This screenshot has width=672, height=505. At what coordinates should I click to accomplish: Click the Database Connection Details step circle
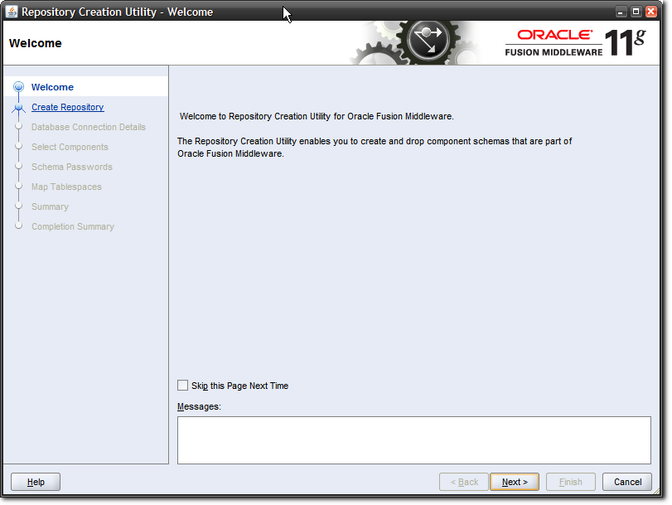coord(18,126)
